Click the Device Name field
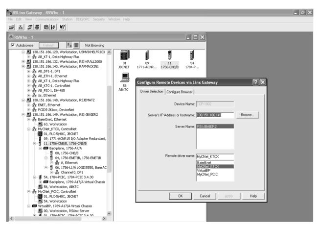 click(x=215, y=104)
